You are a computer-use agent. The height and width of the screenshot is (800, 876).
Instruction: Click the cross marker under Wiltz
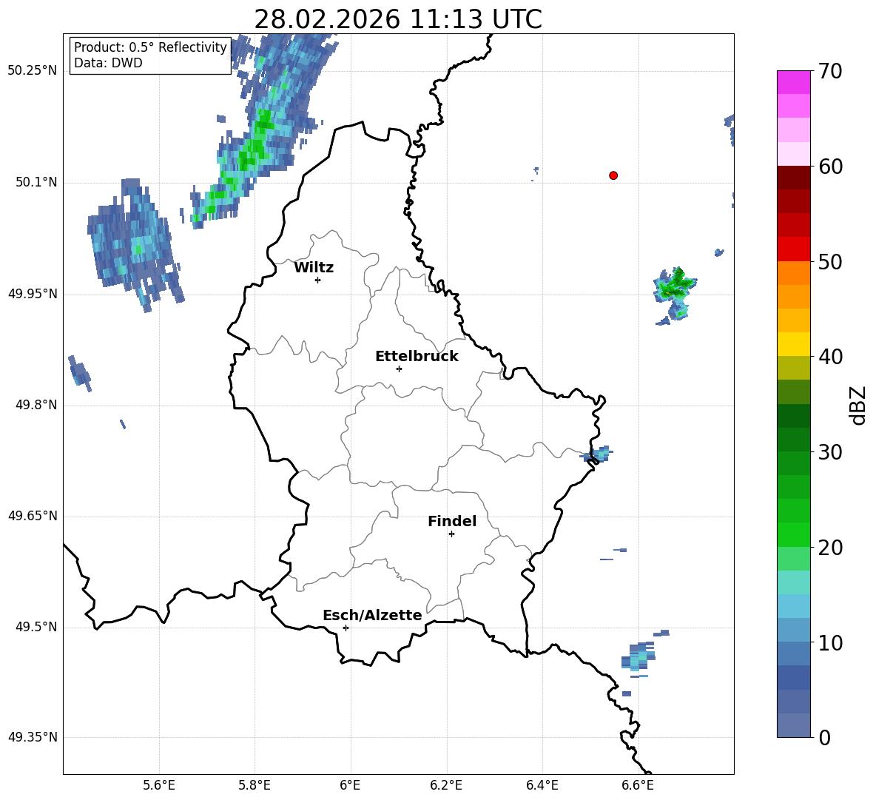pyautogui.click(x=318, y=280)
